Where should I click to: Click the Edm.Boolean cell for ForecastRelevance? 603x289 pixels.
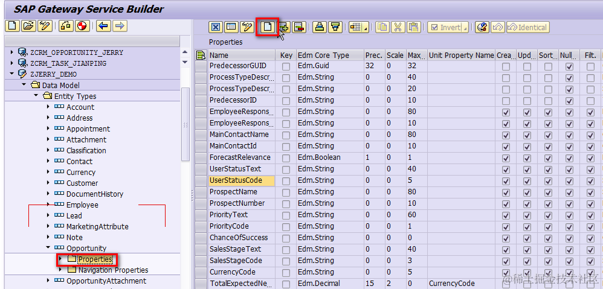coord(329,157)
